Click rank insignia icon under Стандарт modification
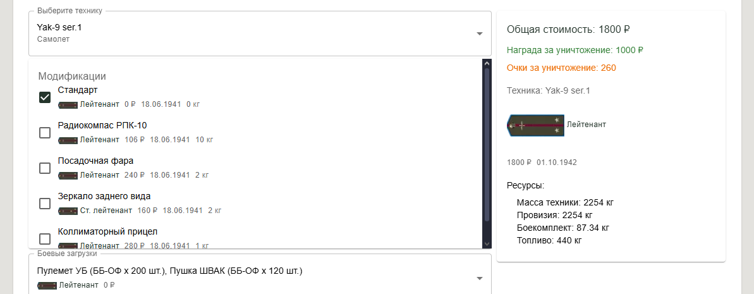 [68, 104]
